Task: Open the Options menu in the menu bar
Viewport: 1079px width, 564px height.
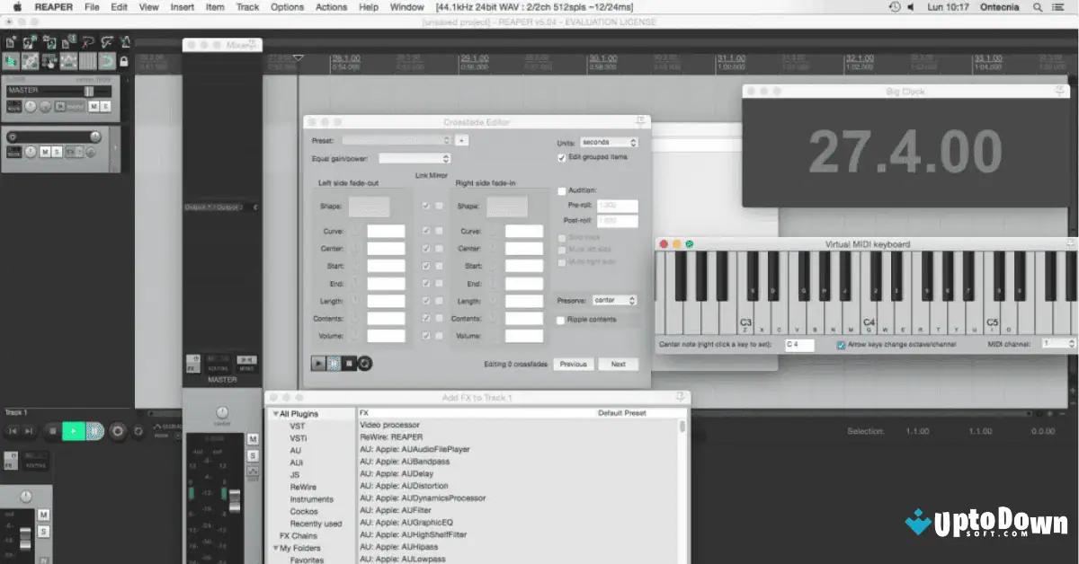Action: [x=287, y=7]
